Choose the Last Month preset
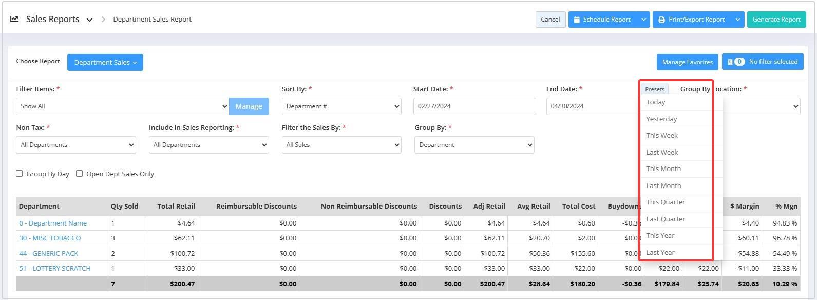The image size is (817, 300). point(663,185)
